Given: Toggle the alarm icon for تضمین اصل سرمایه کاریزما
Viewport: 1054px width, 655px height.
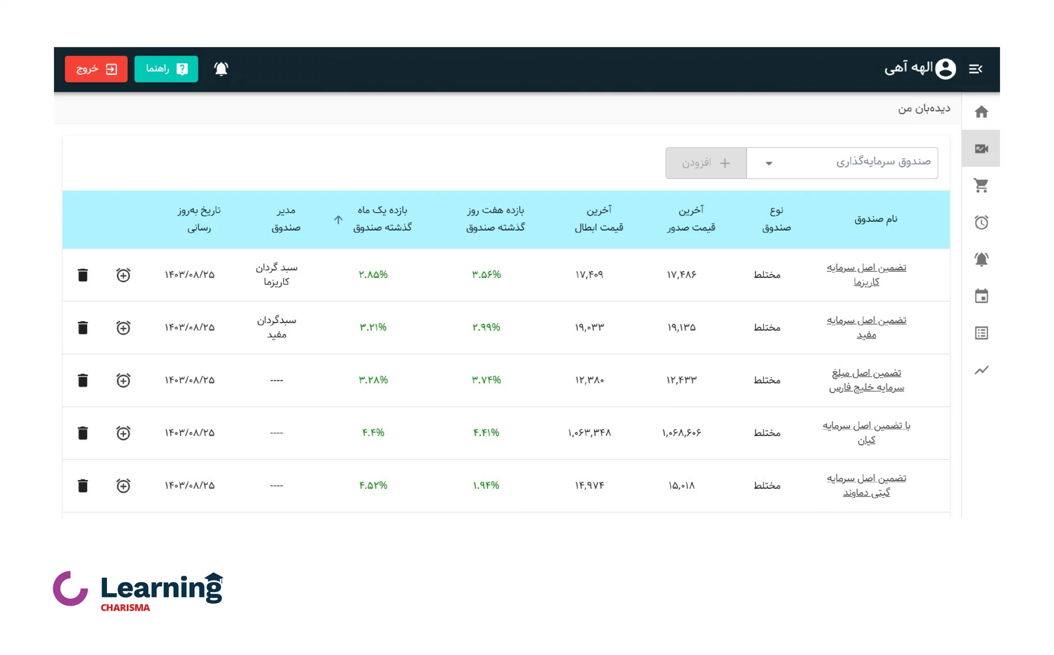Looking at the screenshot, I should (x=123, y=275).
